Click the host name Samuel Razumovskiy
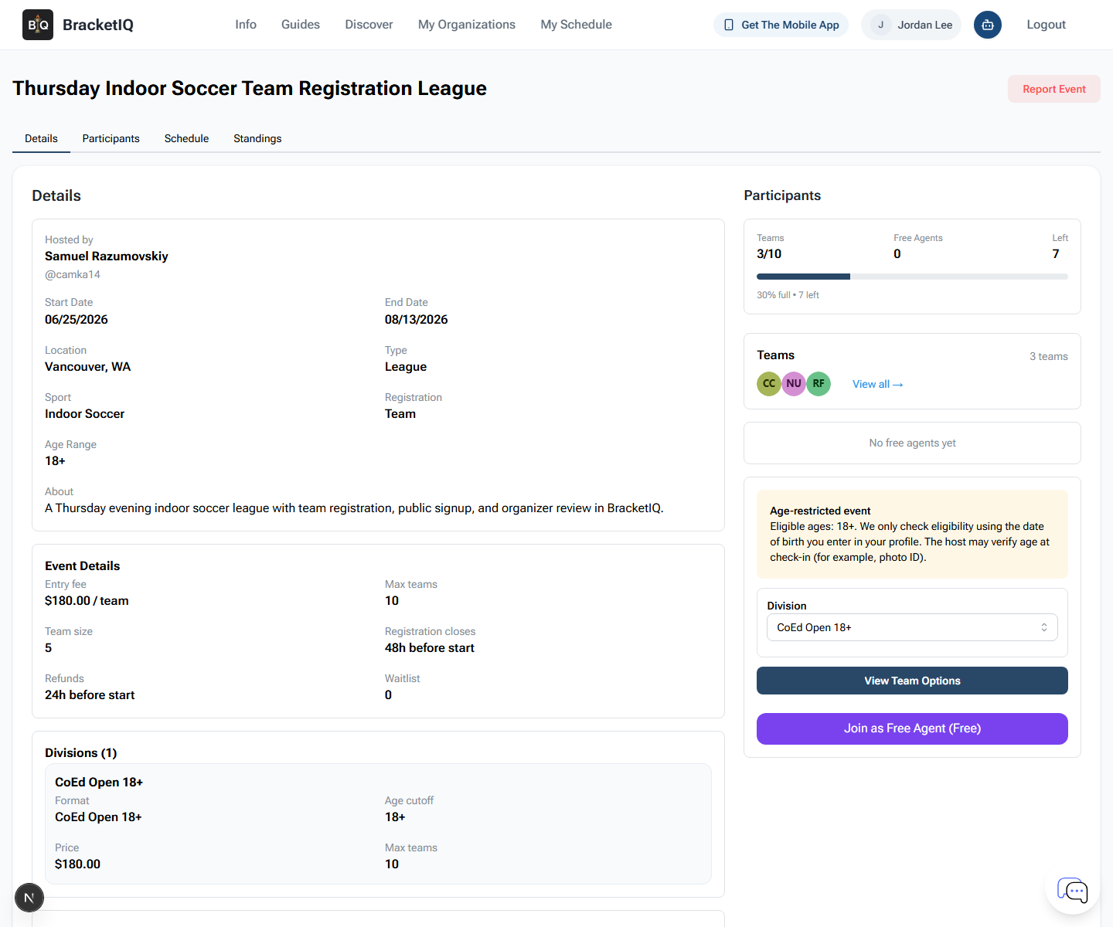The width and height of the screenshot is (1113, 927). pos(107,256)
